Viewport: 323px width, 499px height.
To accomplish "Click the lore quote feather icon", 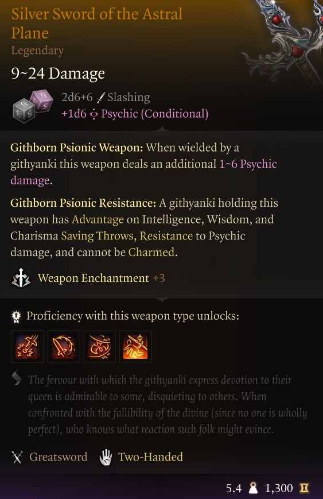I will point(17,379).
